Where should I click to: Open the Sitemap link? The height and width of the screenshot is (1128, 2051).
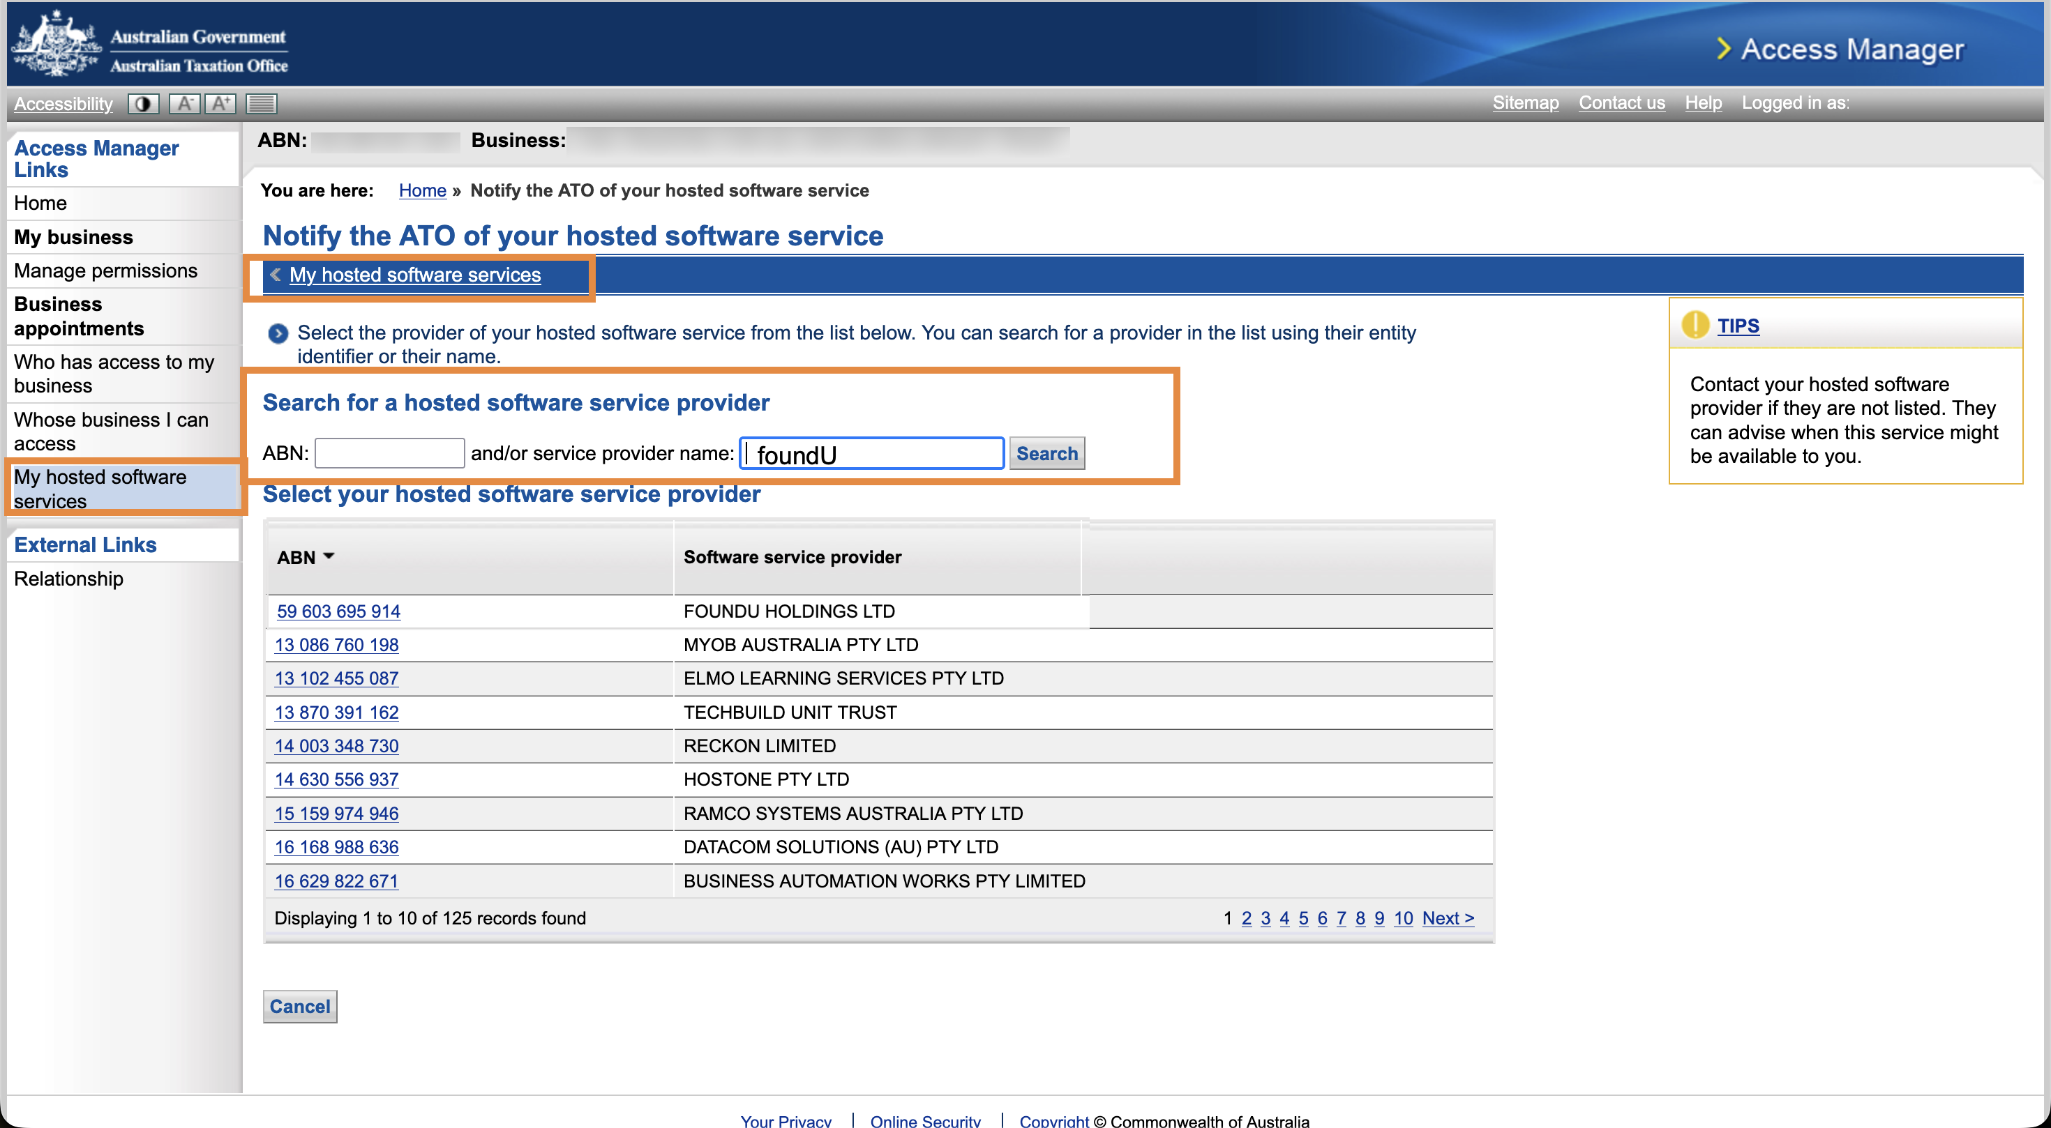(1526, 102)
